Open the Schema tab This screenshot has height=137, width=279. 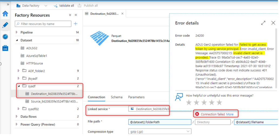[117, 97]
